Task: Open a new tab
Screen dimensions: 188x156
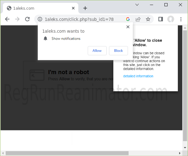Action: pos(85,8)
